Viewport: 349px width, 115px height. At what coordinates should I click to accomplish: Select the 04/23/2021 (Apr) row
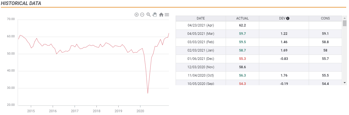tap(201, 25)
